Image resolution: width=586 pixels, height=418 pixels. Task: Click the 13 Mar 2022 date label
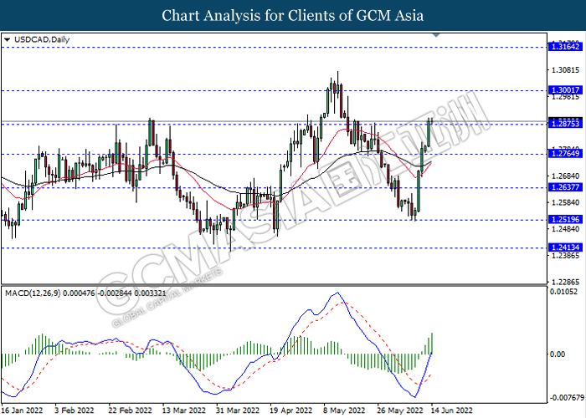(x=184, y=410)
